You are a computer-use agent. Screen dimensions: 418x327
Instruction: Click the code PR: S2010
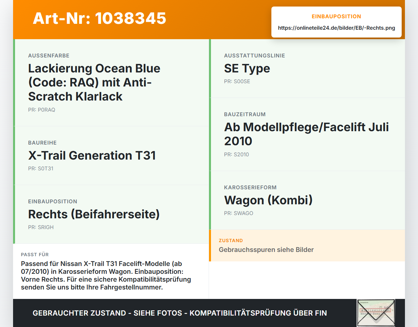pyautogui.click(x=236, y=155)
